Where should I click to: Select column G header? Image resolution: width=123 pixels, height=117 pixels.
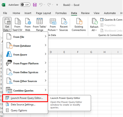point(91,52)
